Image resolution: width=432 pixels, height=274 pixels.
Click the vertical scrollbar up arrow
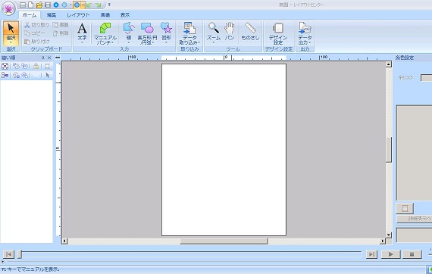click(389, 64)
